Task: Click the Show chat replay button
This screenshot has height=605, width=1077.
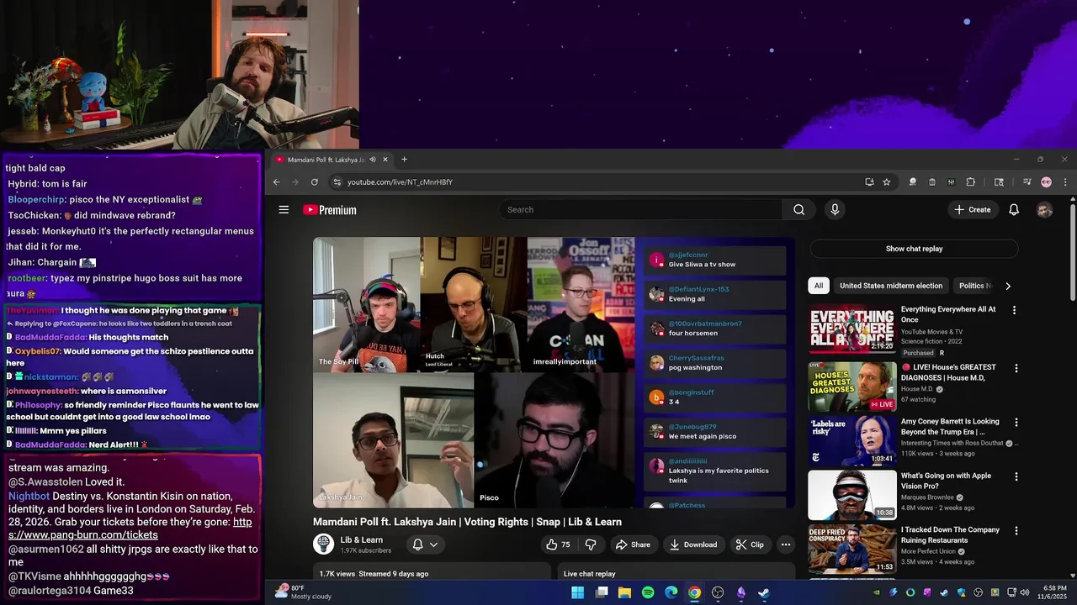Action: coord(914,249)
